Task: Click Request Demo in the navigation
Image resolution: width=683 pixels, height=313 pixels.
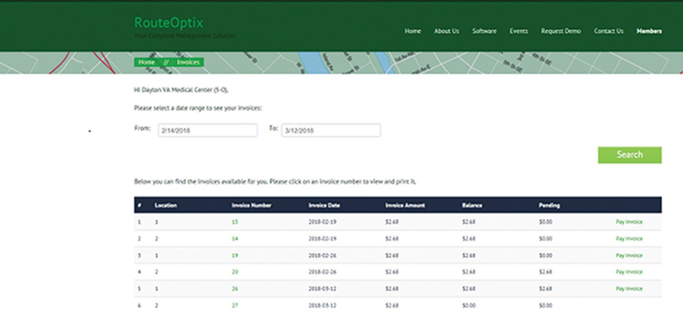Action: point(560,31)
